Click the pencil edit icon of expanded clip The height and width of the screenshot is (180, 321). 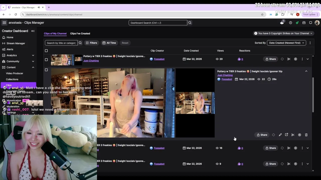click(280, 135)
